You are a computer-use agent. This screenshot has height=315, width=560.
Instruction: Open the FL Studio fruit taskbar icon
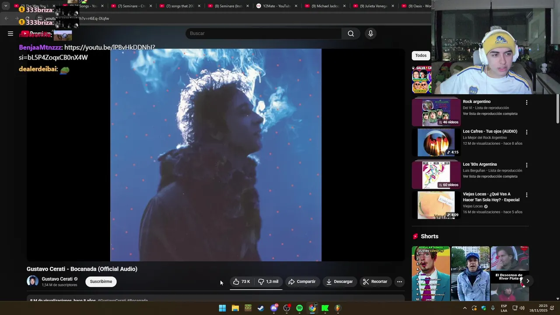coord(338,308)
